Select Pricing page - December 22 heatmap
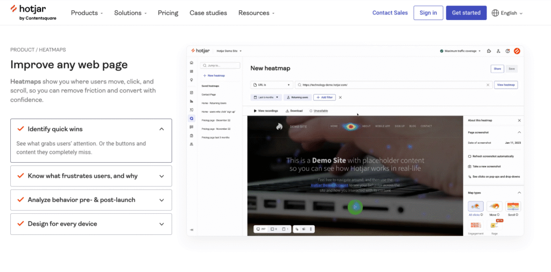The image size is (551, 272). point(216,120)
